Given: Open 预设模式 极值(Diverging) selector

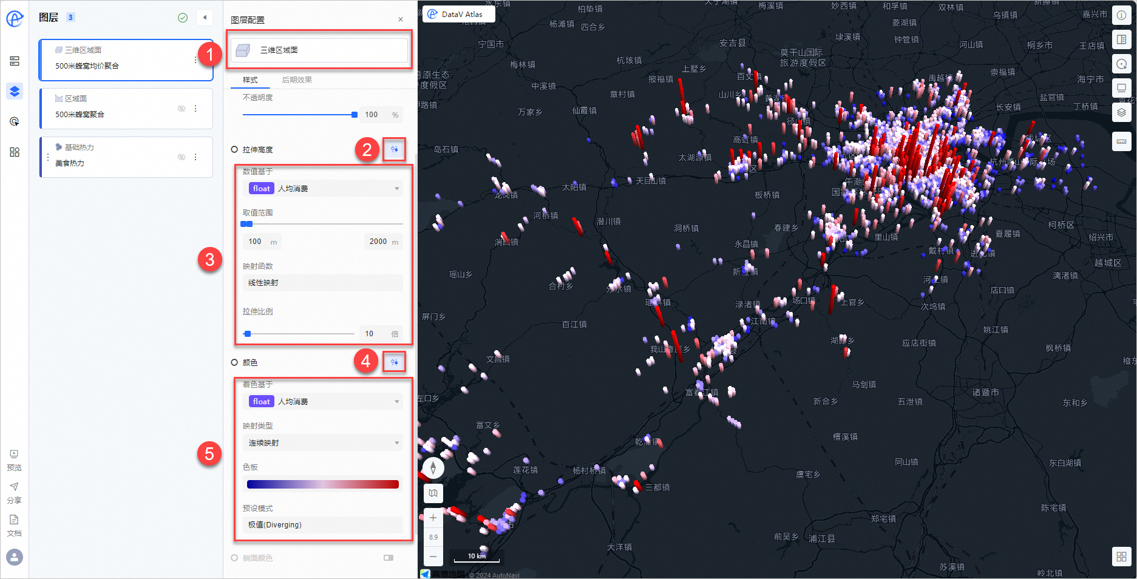Looking at the screenshot, I should click(323, 524).
